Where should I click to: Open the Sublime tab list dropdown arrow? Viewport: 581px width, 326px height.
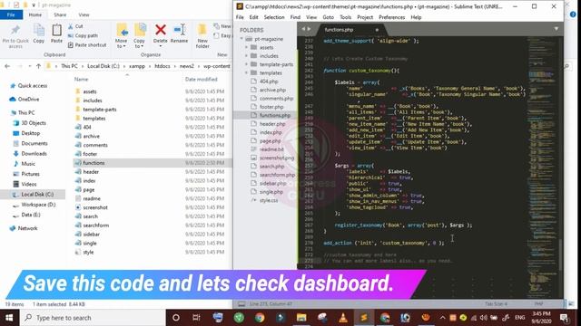(x=556, y=29)
